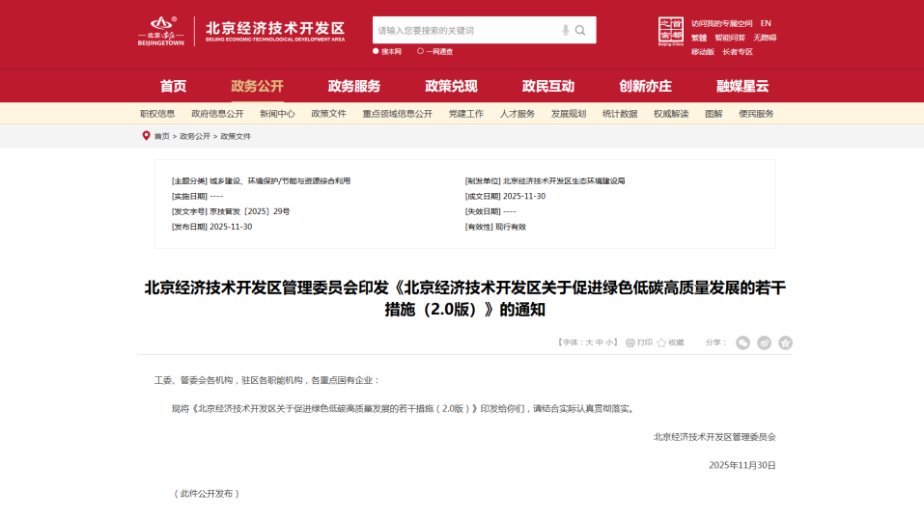Open the 政策兑现 main nav tab
The image size is (924, 520).
tap(452, 86)
